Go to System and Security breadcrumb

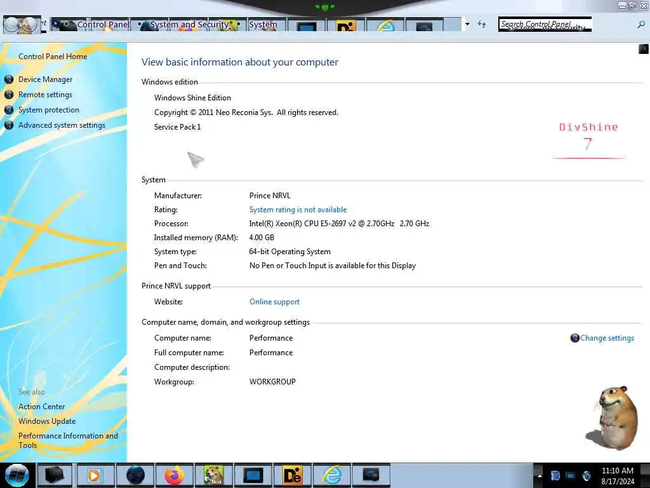click(x=189, y=25)
